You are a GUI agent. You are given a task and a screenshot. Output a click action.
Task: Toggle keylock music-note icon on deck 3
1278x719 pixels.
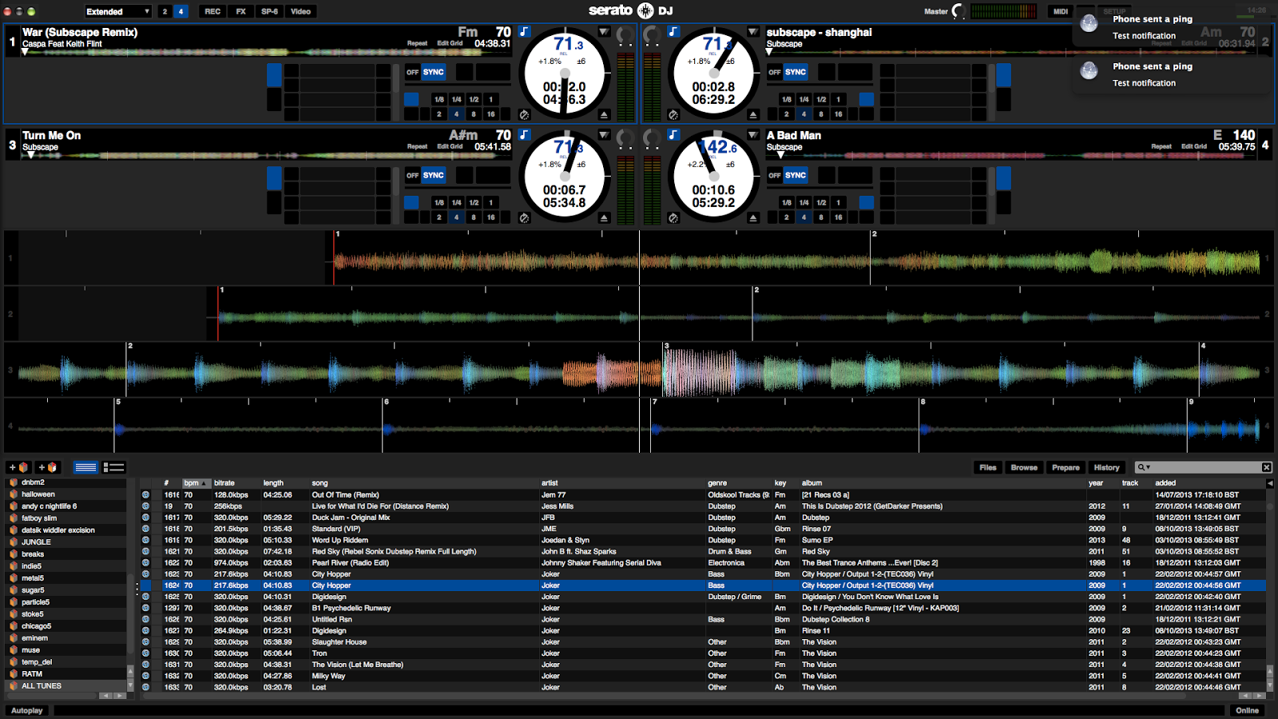pos(524,135)
